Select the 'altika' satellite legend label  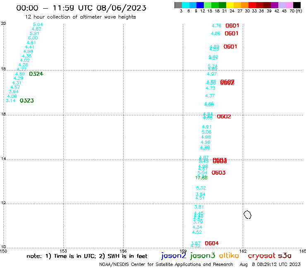[x=229, y=256]
